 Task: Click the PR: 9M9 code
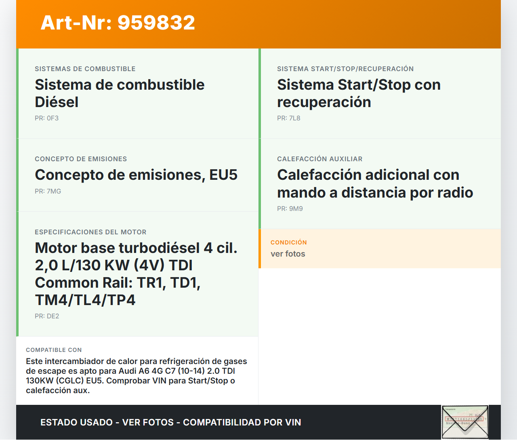(x=290, y=209)
